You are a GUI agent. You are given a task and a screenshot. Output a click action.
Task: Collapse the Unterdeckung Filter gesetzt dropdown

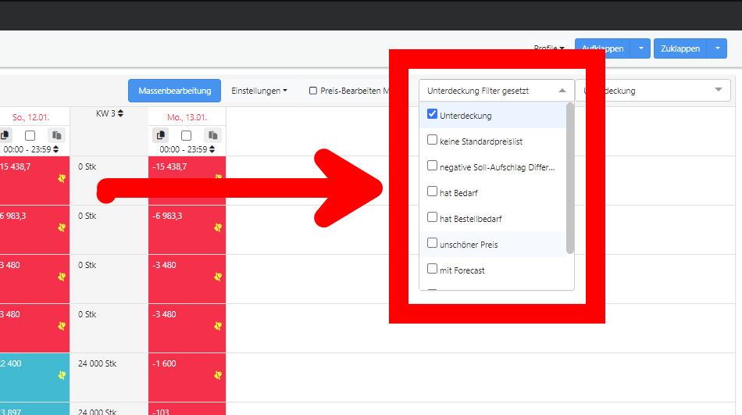point(496,91)
